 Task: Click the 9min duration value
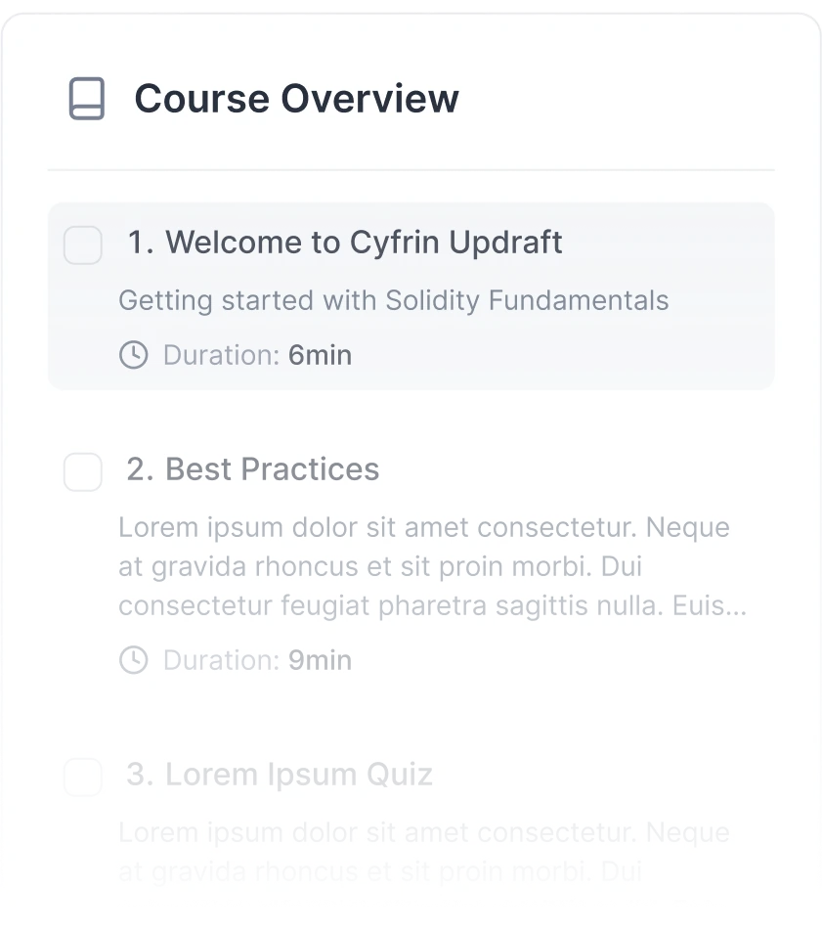320,660
